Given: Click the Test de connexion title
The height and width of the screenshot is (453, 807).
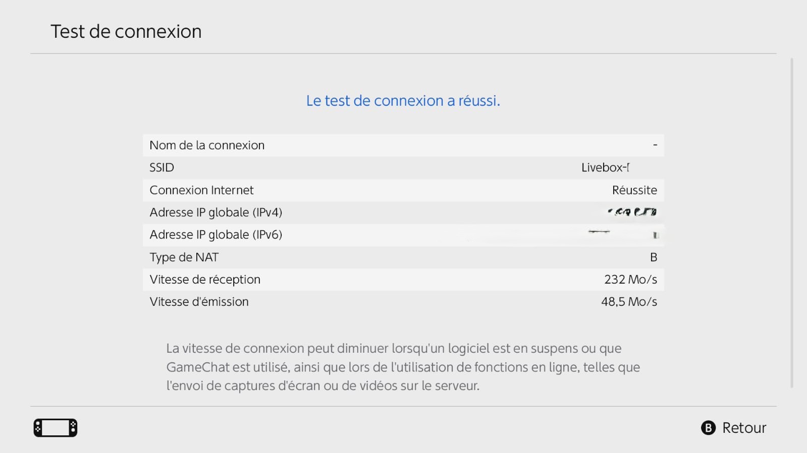Looking at the screenshot, I should [126, 31].
